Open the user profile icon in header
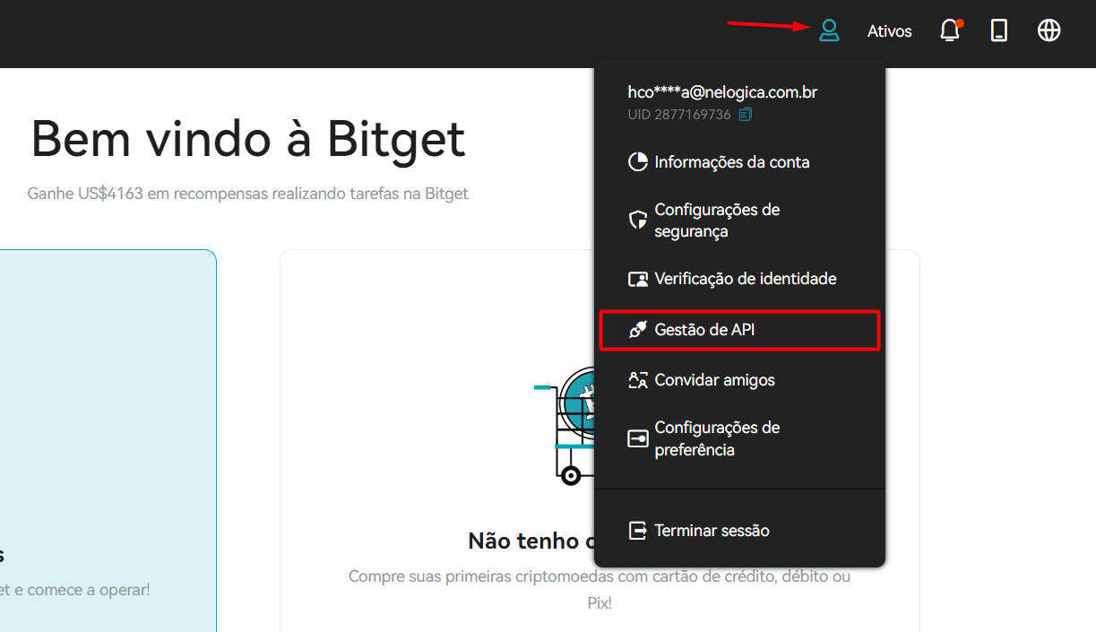Image resolution: width=1096 pixels, height=632 pixels. tap(830, 30)
